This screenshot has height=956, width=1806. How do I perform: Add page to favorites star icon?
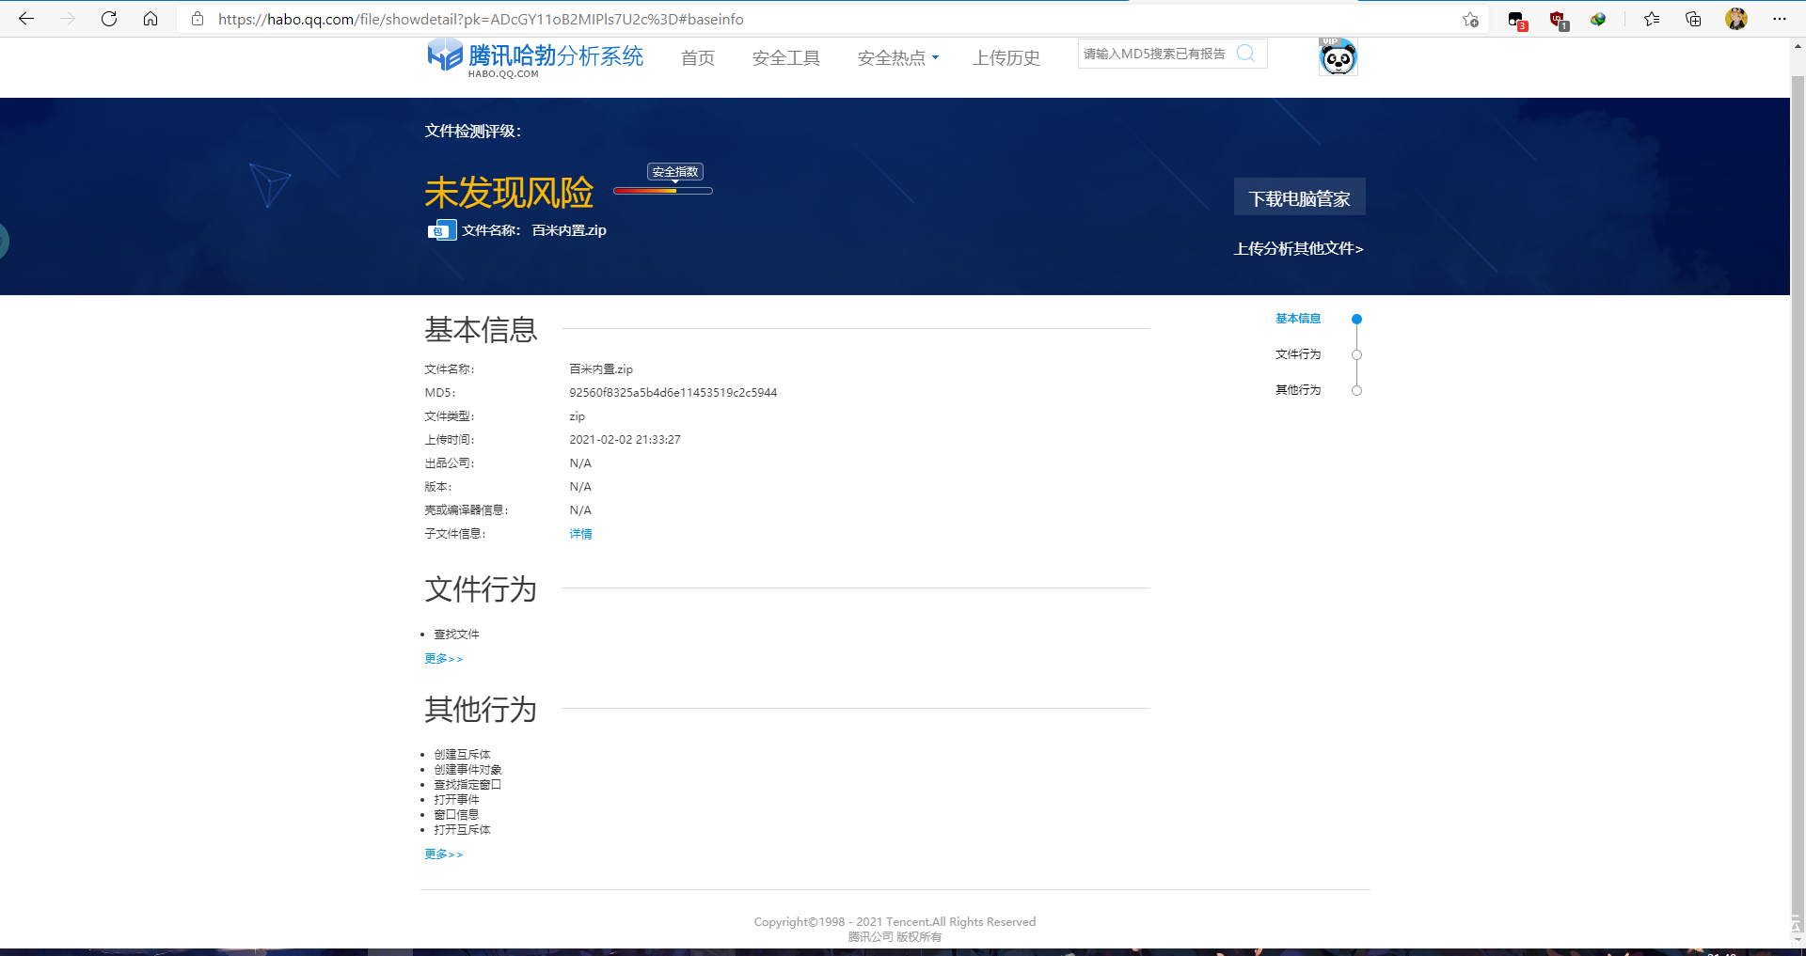point(1470,19)
